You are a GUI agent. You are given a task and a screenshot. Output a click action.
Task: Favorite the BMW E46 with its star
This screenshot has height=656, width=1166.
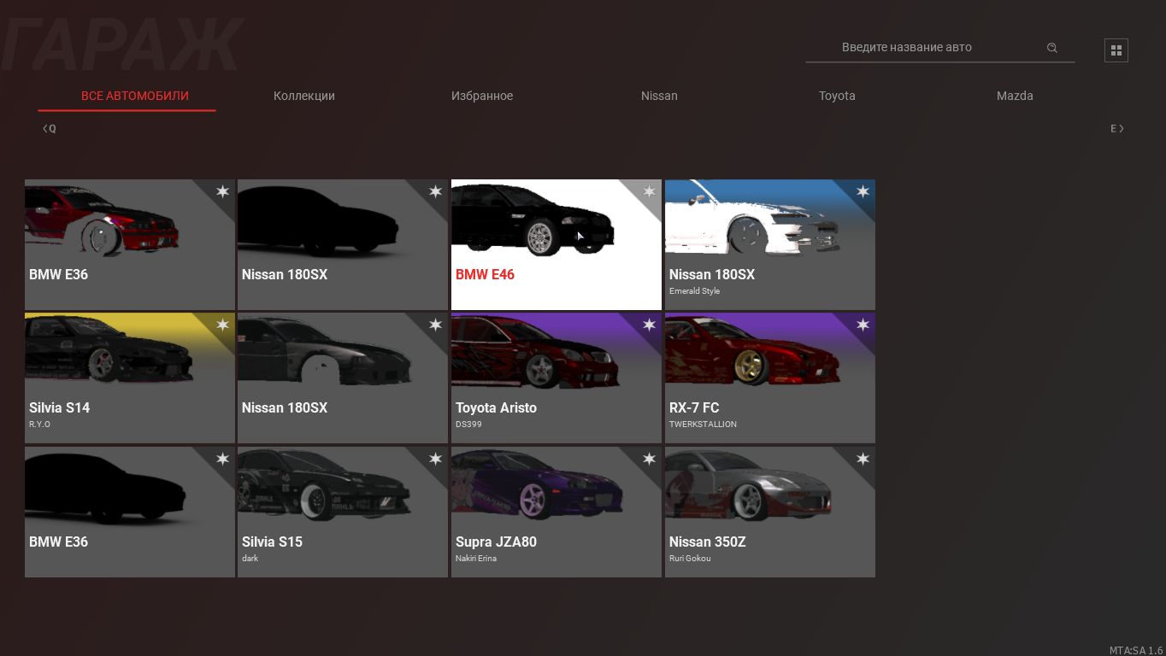tap(649, 191)
